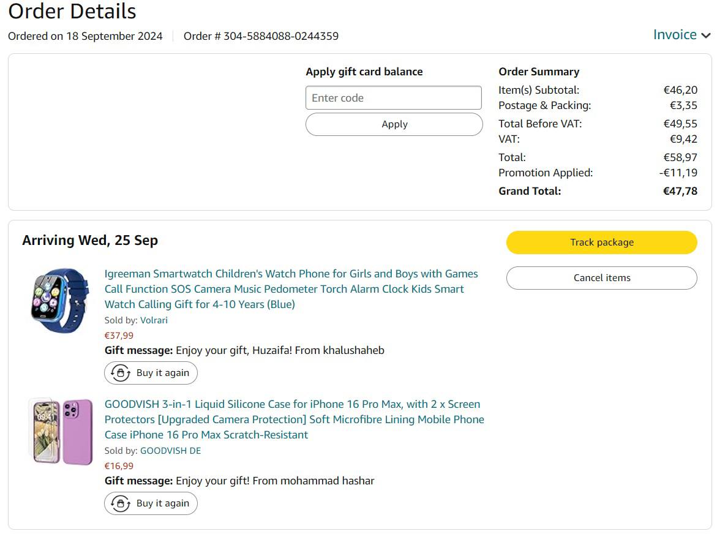Open the blue smartwatch product image
The height and width of the screenshot is (534, 728).
click(x=59, y=300)
